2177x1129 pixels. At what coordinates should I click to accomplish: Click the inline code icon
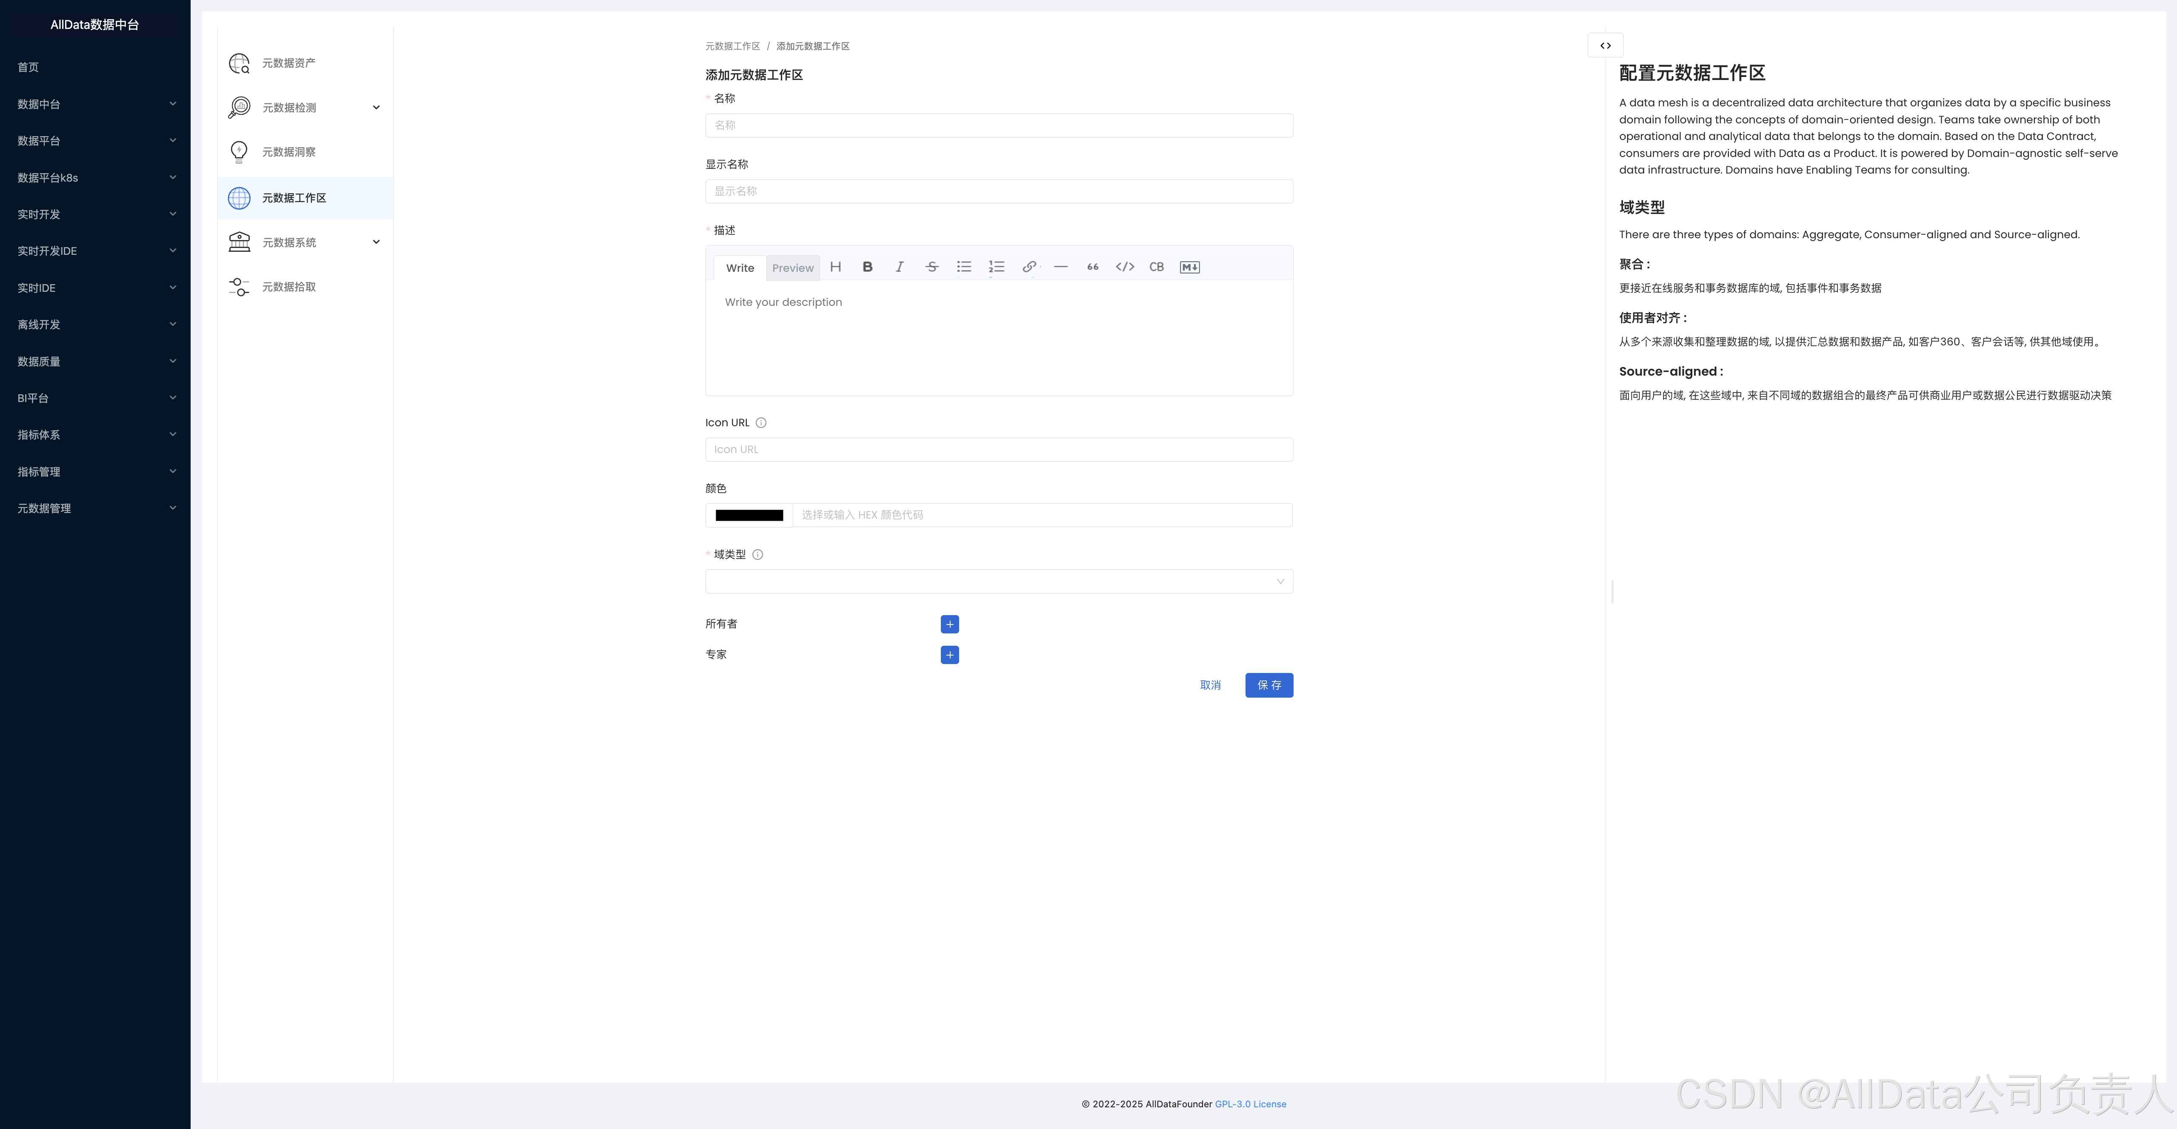pos(1125,267)
